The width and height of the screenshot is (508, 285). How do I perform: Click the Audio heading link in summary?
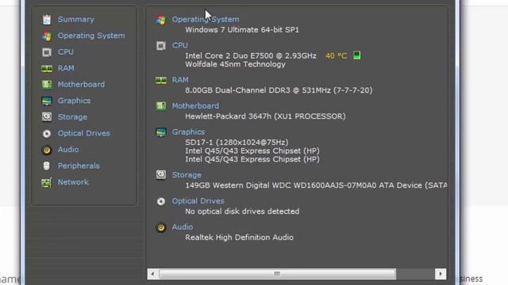point(183,227)
